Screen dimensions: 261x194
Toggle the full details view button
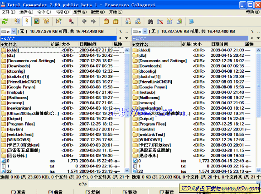27,21
